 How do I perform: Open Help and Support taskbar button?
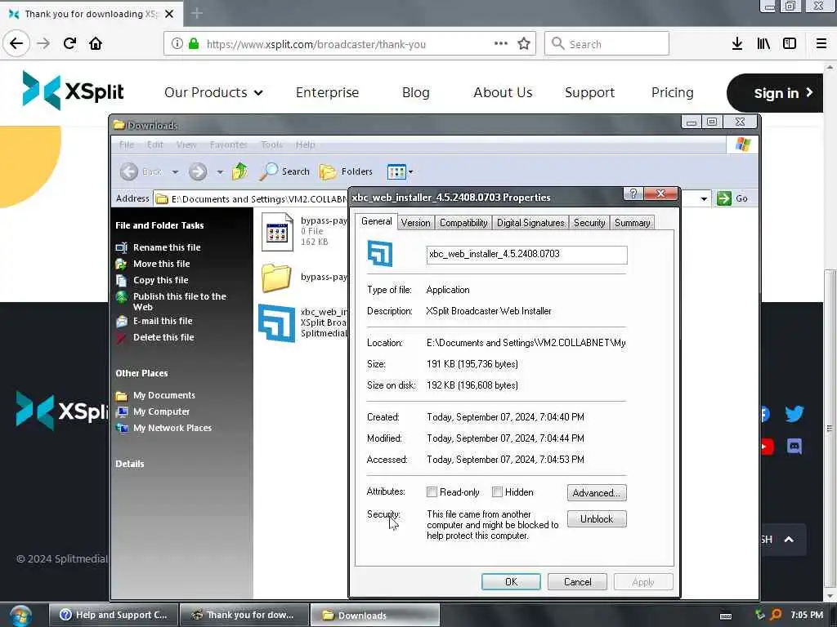113,615
